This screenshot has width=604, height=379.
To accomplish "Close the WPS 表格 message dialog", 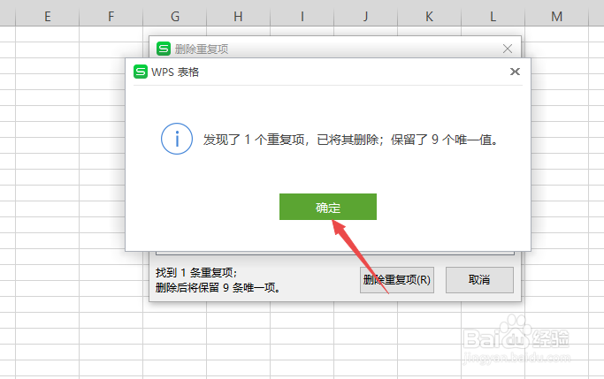I will (x=515, y=72).
